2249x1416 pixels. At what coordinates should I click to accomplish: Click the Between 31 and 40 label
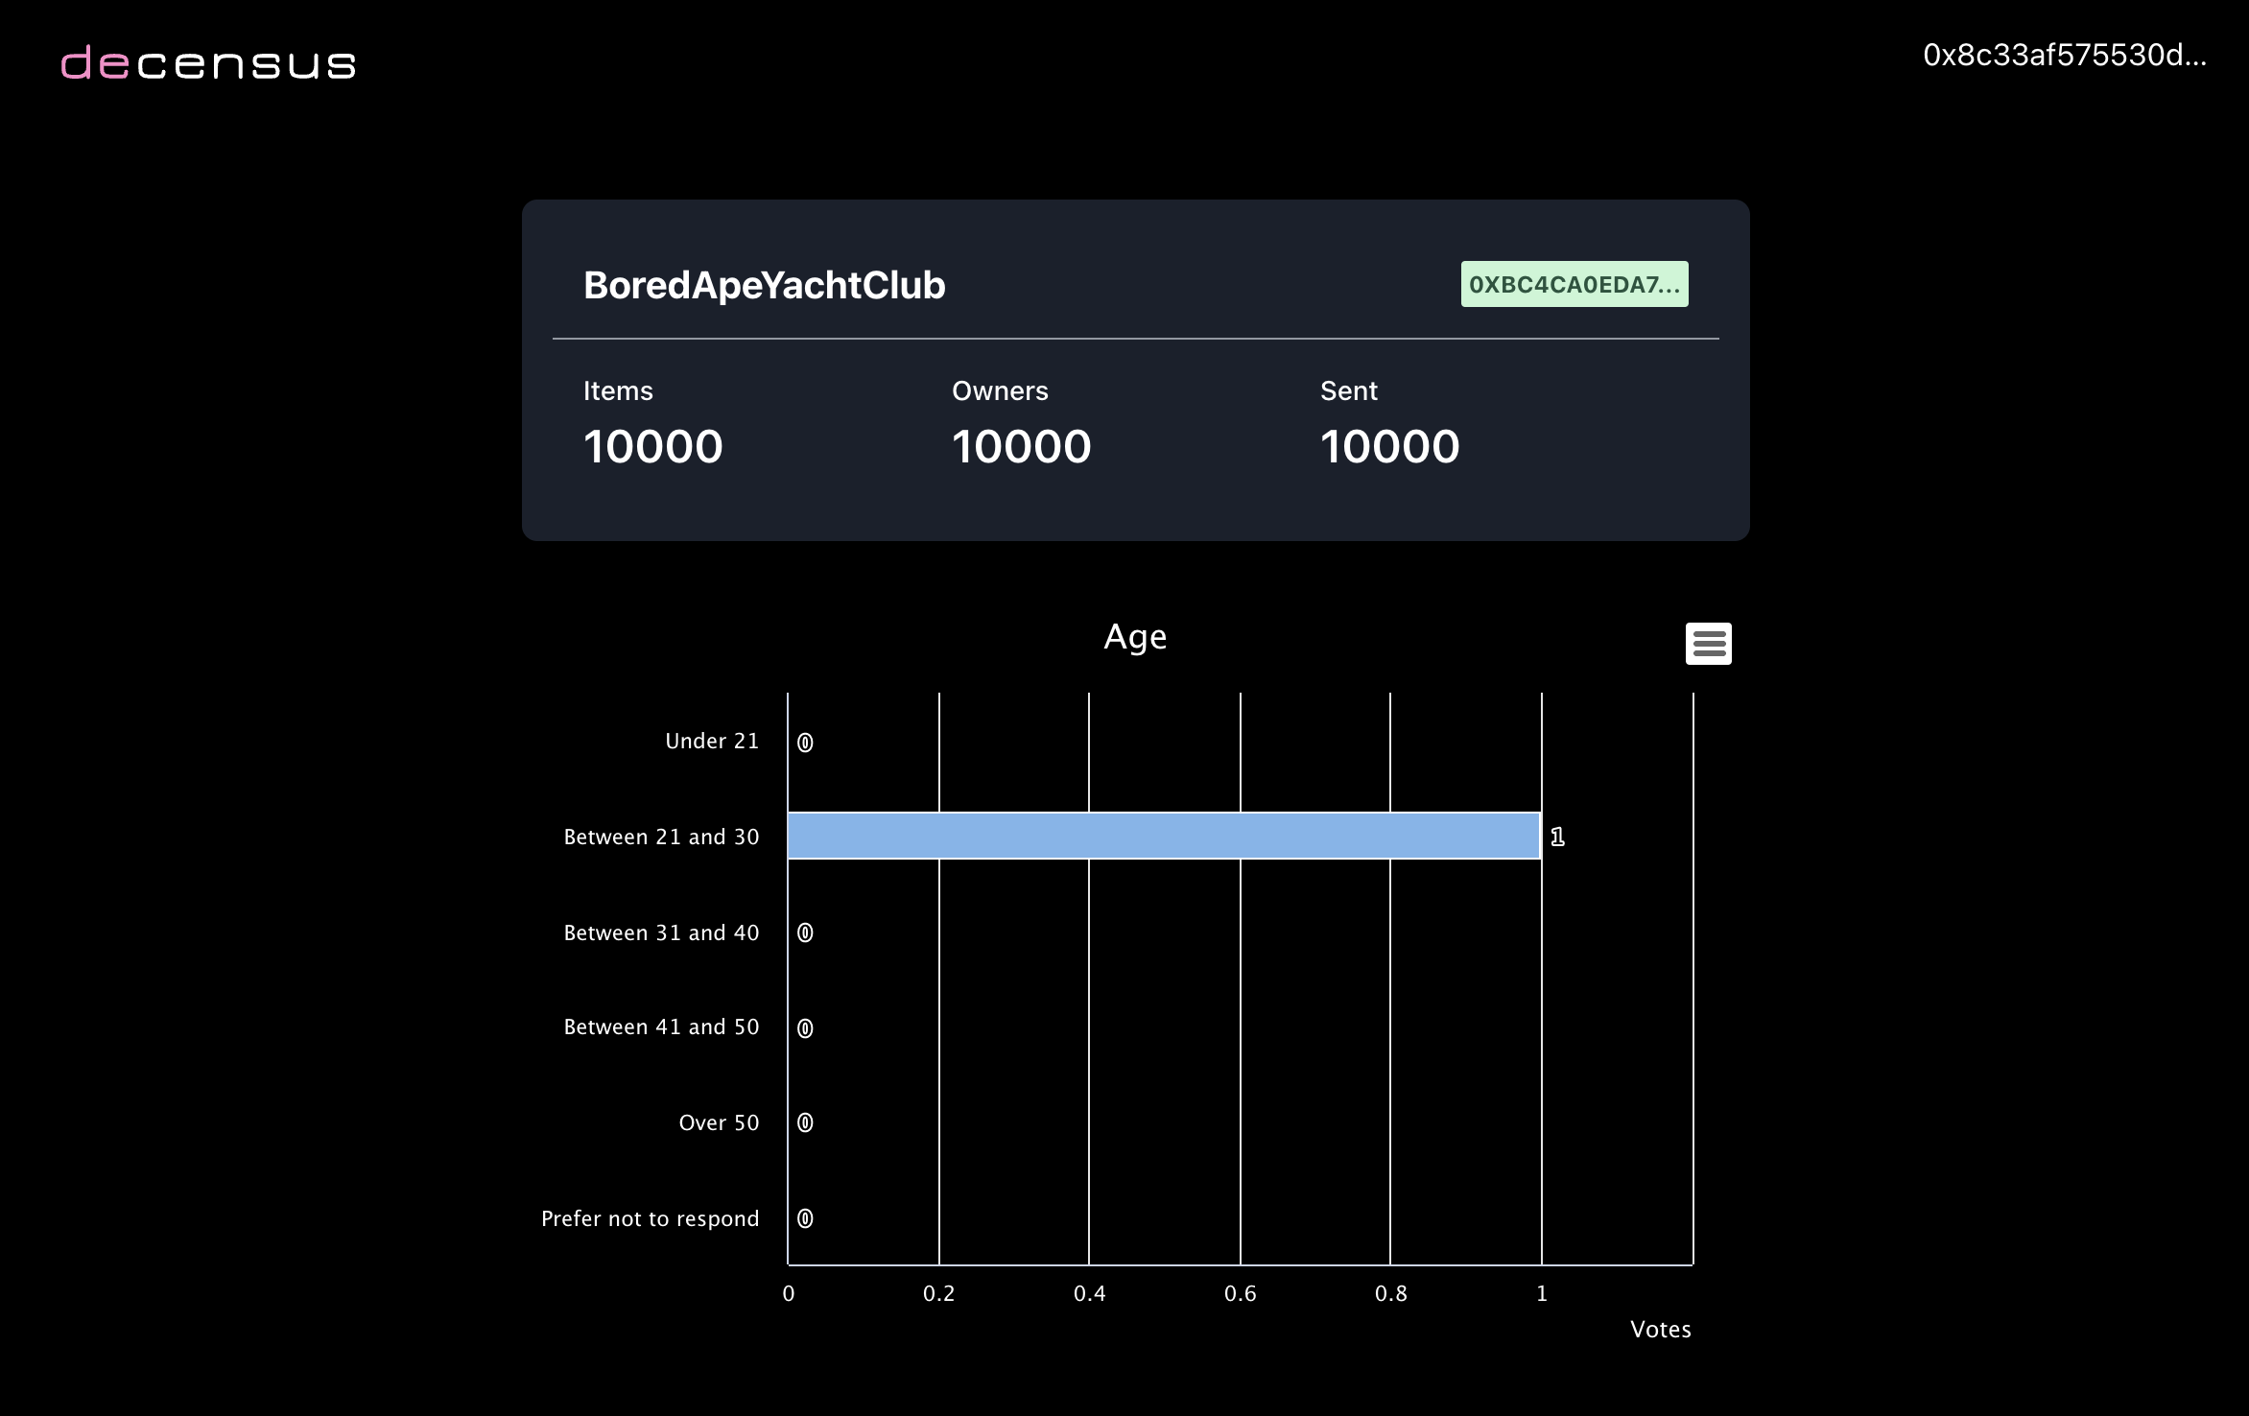tap(661, 933)
